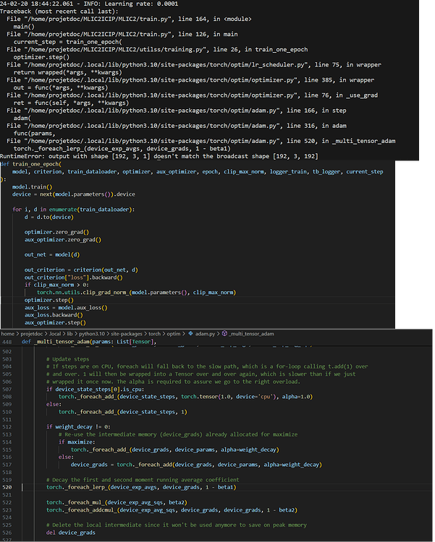Screen dimensions: 435x542
Task: Click the 'torch.nn.utils.clip_grad_norm_' call line
Action: pyautogui.click(x=137, y=293)
